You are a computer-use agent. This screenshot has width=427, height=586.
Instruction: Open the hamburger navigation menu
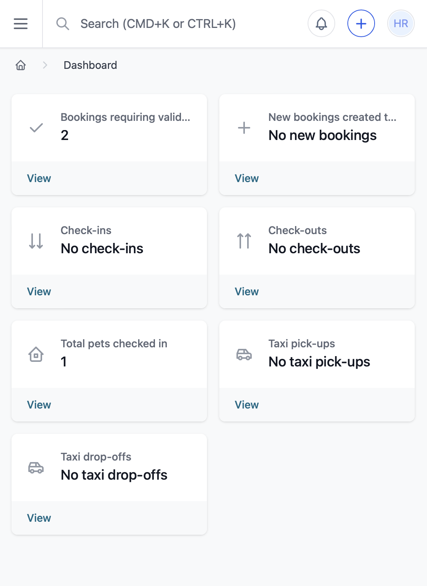coord(21,24)
